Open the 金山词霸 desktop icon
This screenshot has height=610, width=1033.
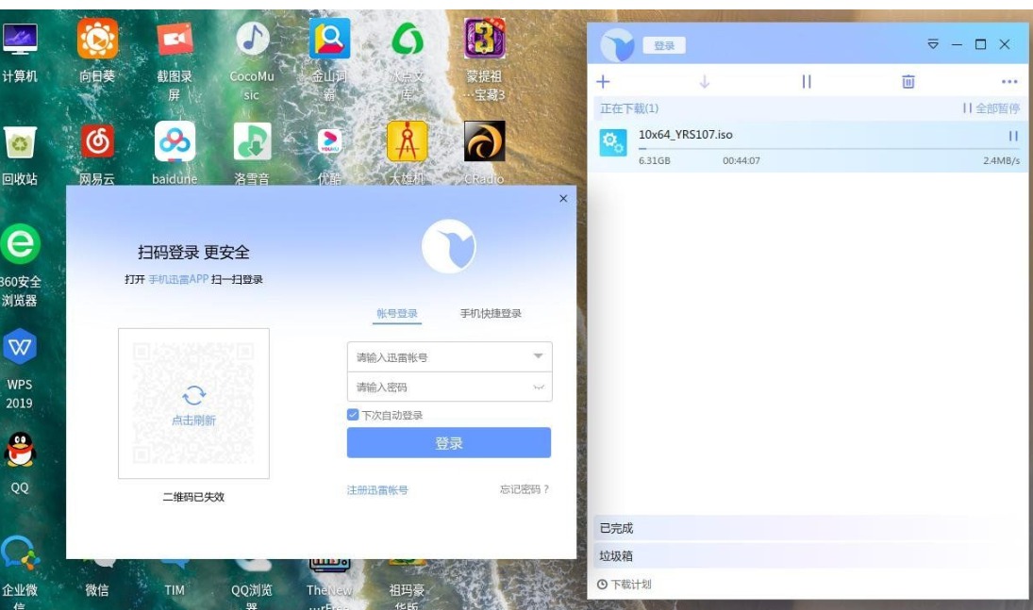pyautogui.click(x=329, y=39)
